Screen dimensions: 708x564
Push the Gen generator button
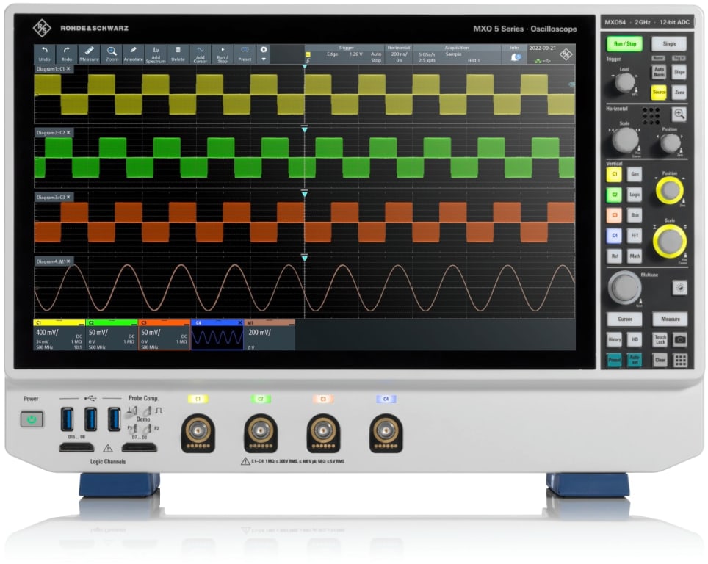(635, 174)
